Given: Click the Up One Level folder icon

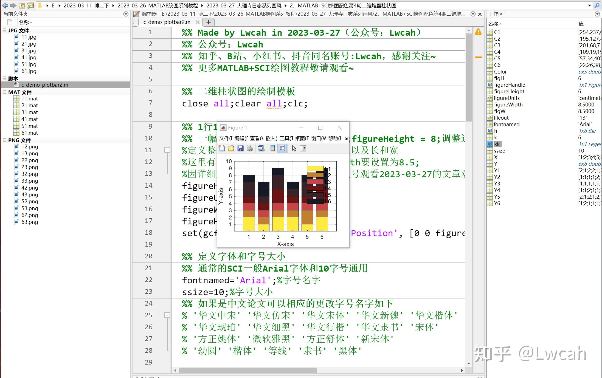Looking at the screenshot, I should pyautogui.click(x=22, y=5).
